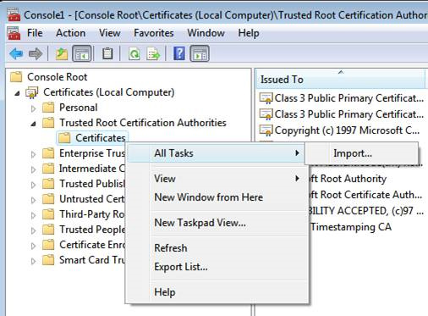Open the Favorites menu
This screenshot has height=316, width=428.
click(154, 33)
